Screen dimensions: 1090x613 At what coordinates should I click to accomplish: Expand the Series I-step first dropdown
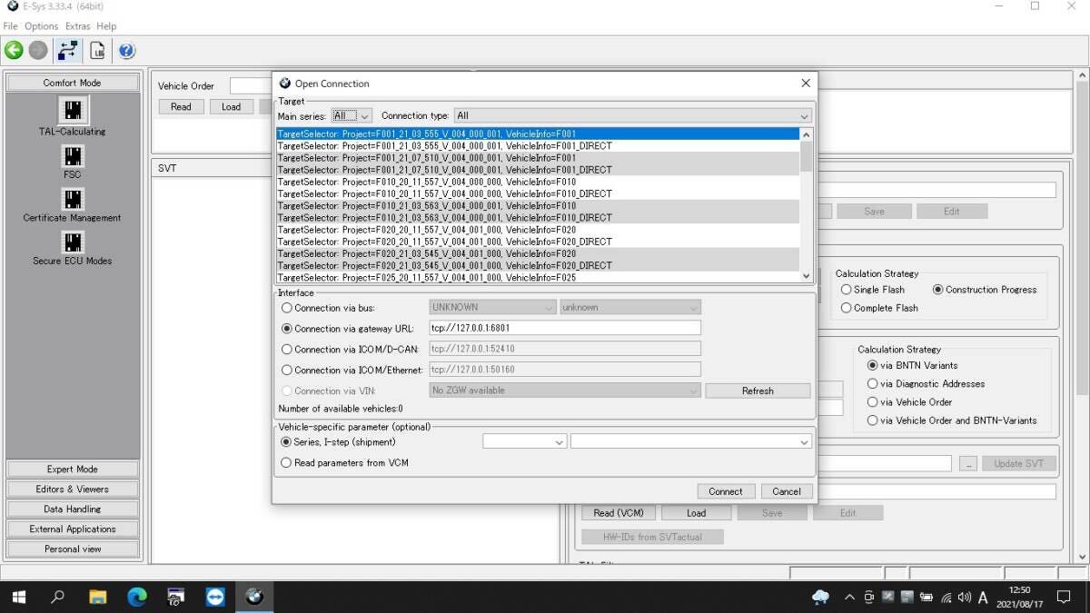[524, 442]
